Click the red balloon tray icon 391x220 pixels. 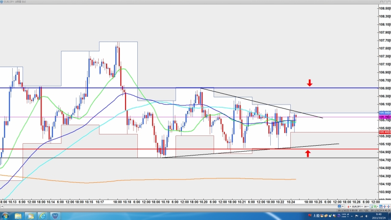tap(310, 216)
